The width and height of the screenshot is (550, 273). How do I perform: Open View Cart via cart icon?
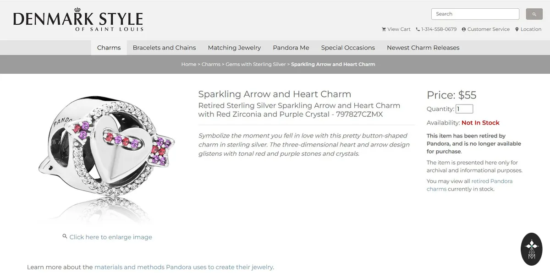coord(384,29)
